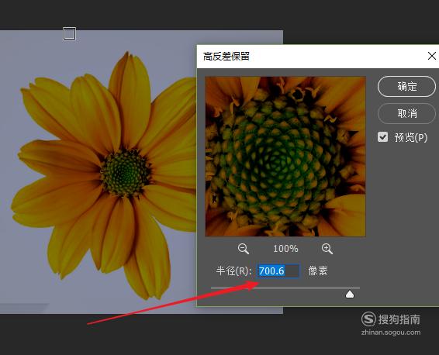Click the zoom out magnifier icon
This screenshot has width=439, height=355.
pos(244,249)
